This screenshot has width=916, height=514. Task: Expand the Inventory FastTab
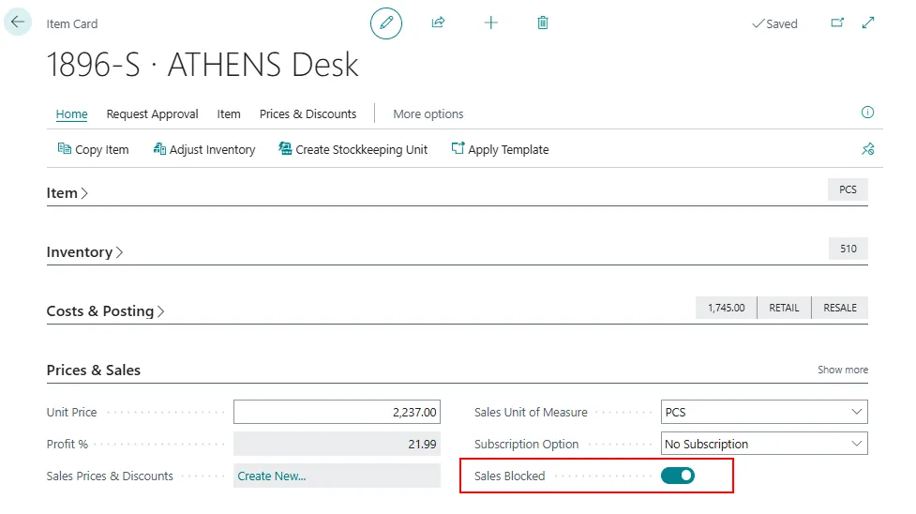click(x=84, y=252)
